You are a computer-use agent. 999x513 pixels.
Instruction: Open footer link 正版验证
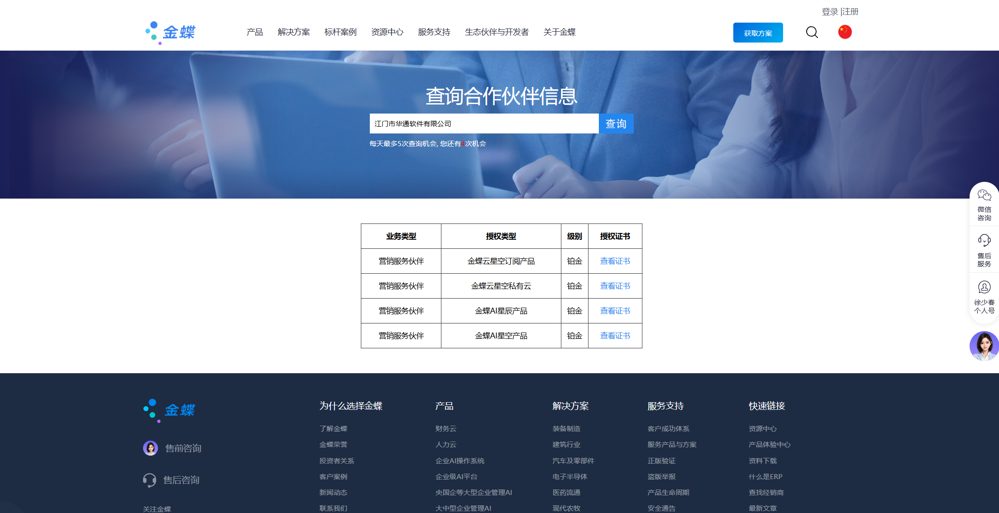[x=661, y=461]
